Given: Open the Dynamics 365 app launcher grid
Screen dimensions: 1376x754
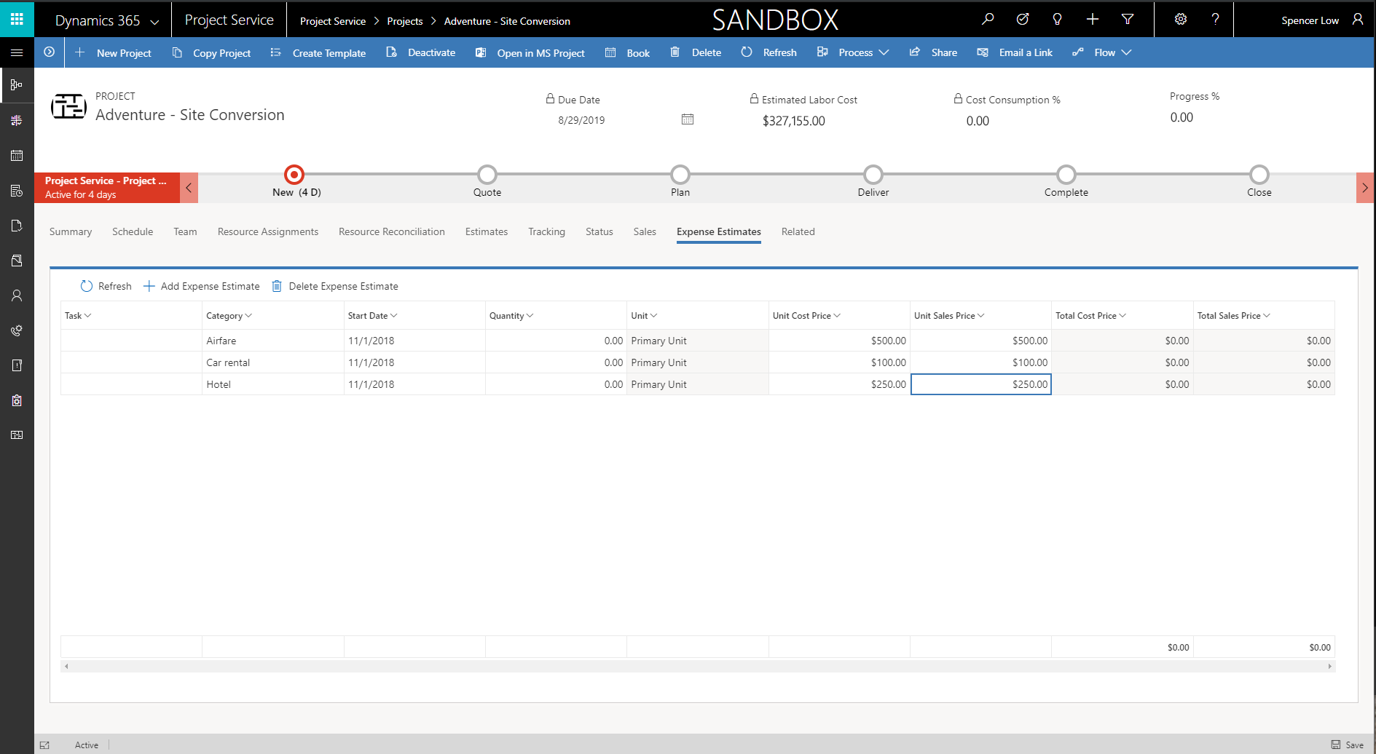Looking at the screenshot, I should coord(17,19).
